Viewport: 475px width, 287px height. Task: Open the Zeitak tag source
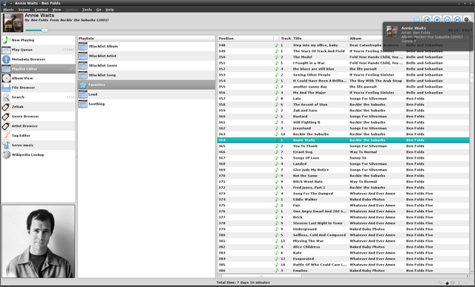point(38,107)
